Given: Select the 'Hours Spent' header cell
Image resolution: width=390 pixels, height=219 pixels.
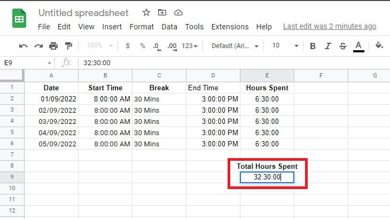Looking at the screenshot, I should pyautogui.click(x=267, y=88).
